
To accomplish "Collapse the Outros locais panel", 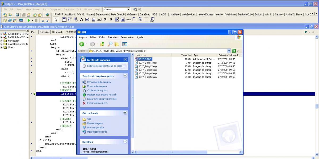I will tap(125, 113).
